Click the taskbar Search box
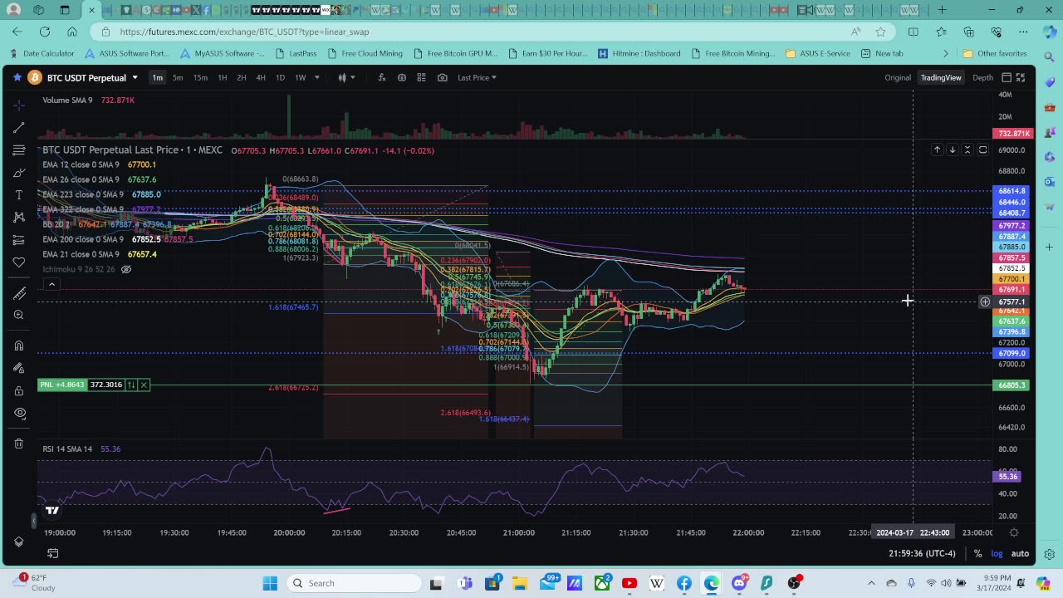Screen dimensions: 1063x598 click(353, 583)
